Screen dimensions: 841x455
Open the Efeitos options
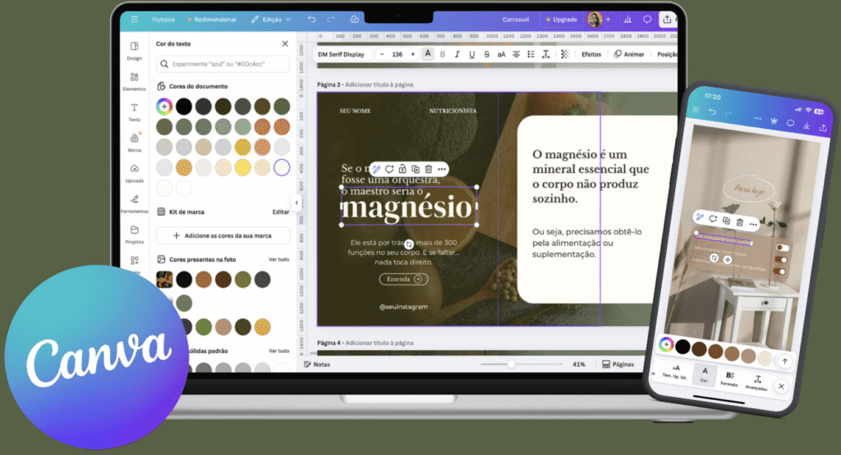click(591, 54)
